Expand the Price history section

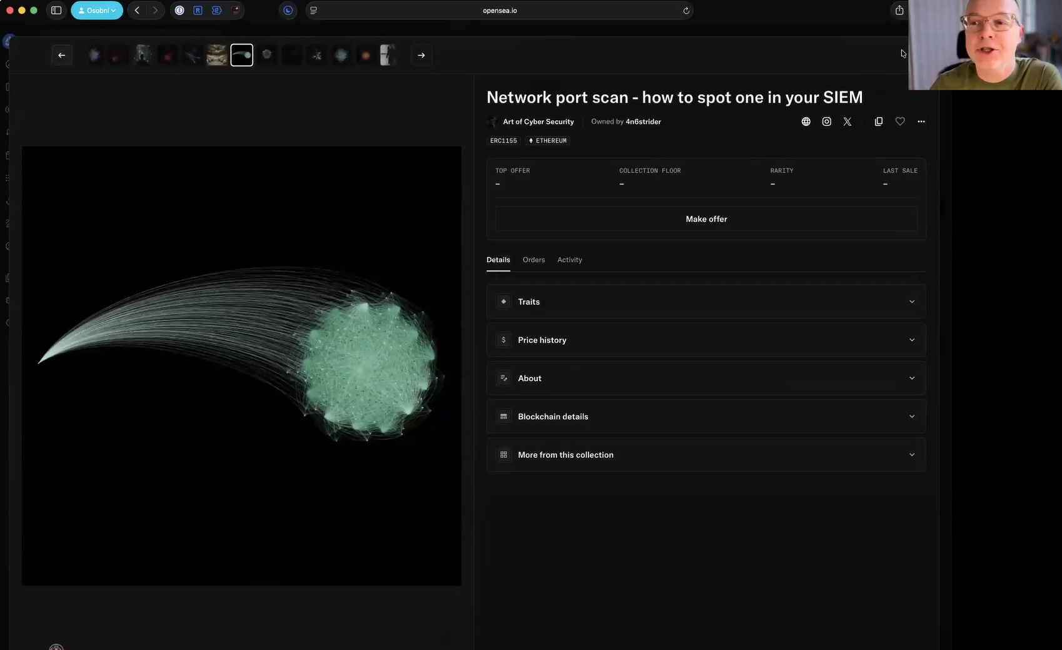click(x=705, y=340)
